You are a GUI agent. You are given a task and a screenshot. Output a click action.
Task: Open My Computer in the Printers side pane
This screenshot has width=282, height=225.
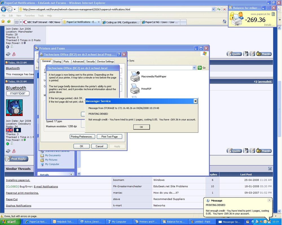(x=52, y=164)
